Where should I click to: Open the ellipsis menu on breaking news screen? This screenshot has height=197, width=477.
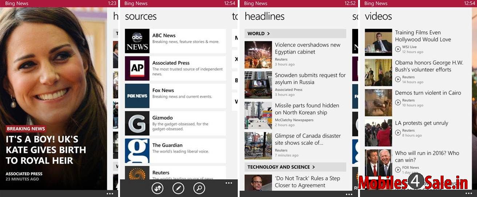[110, 194]
